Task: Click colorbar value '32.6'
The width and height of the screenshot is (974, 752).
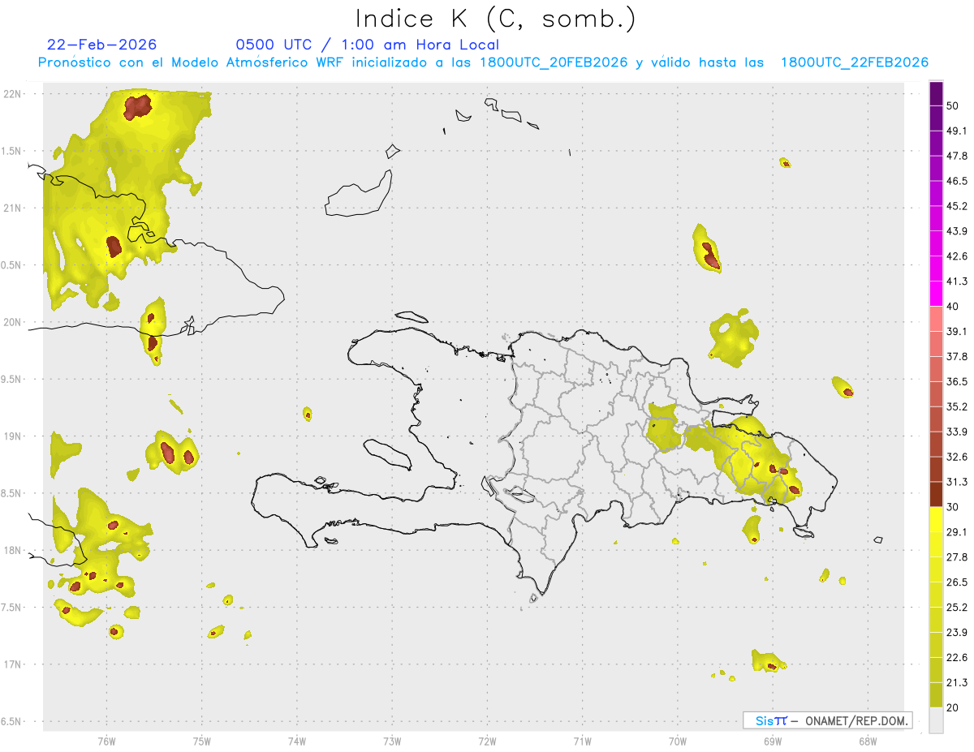Action: (x=957, y=457)
